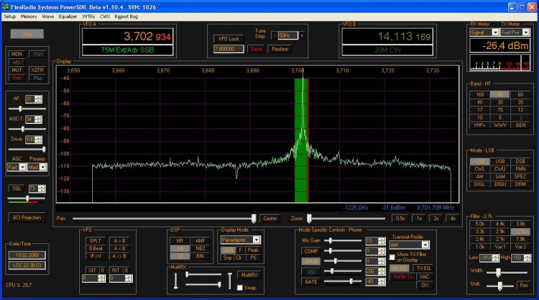Toggle the TX EQ button
The image size is (539, 300).
pyautogui.click(x=423, y=268)
